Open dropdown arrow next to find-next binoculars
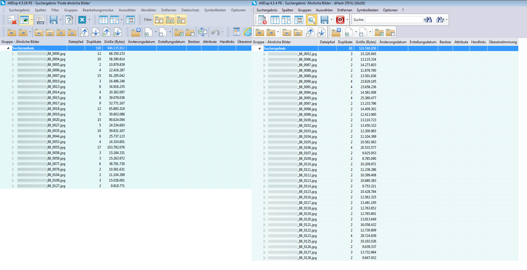Viewport: 527px width, 270px height. click(x=447, y=20)
